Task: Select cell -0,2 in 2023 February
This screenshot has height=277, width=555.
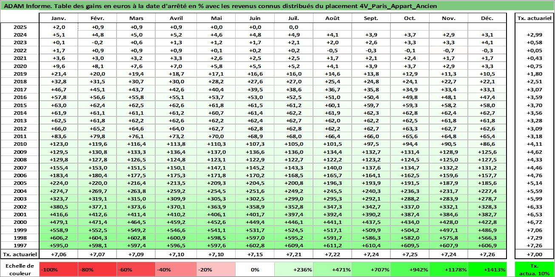Action: click(97, 42)
